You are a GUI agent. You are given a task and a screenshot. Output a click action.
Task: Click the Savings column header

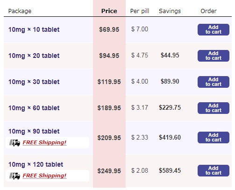point(170,11)
